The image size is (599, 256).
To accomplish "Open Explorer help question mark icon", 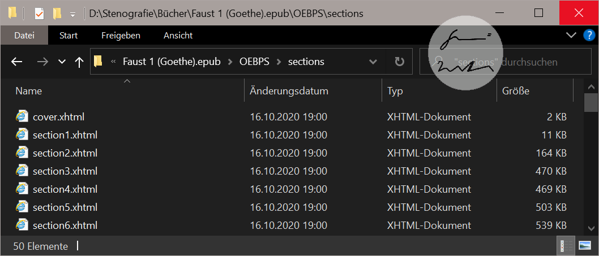I will [588, 35].
